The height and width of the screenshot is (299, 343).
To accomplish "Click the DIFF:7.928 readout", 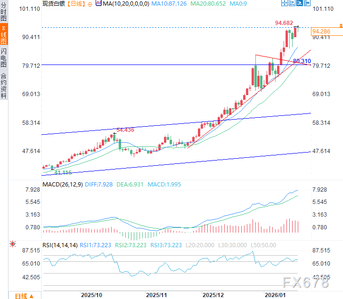I will click(98, 185).
